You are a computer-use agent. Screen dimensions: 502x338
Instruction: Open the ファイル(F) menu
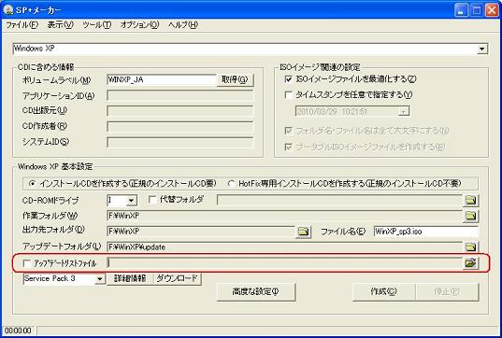point(22,24)
